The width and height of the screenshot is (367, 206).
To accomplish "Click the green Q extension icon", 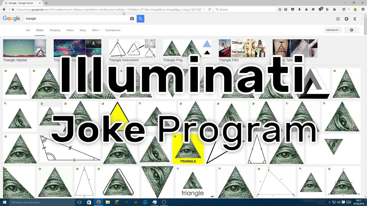I will pos(355,9).
